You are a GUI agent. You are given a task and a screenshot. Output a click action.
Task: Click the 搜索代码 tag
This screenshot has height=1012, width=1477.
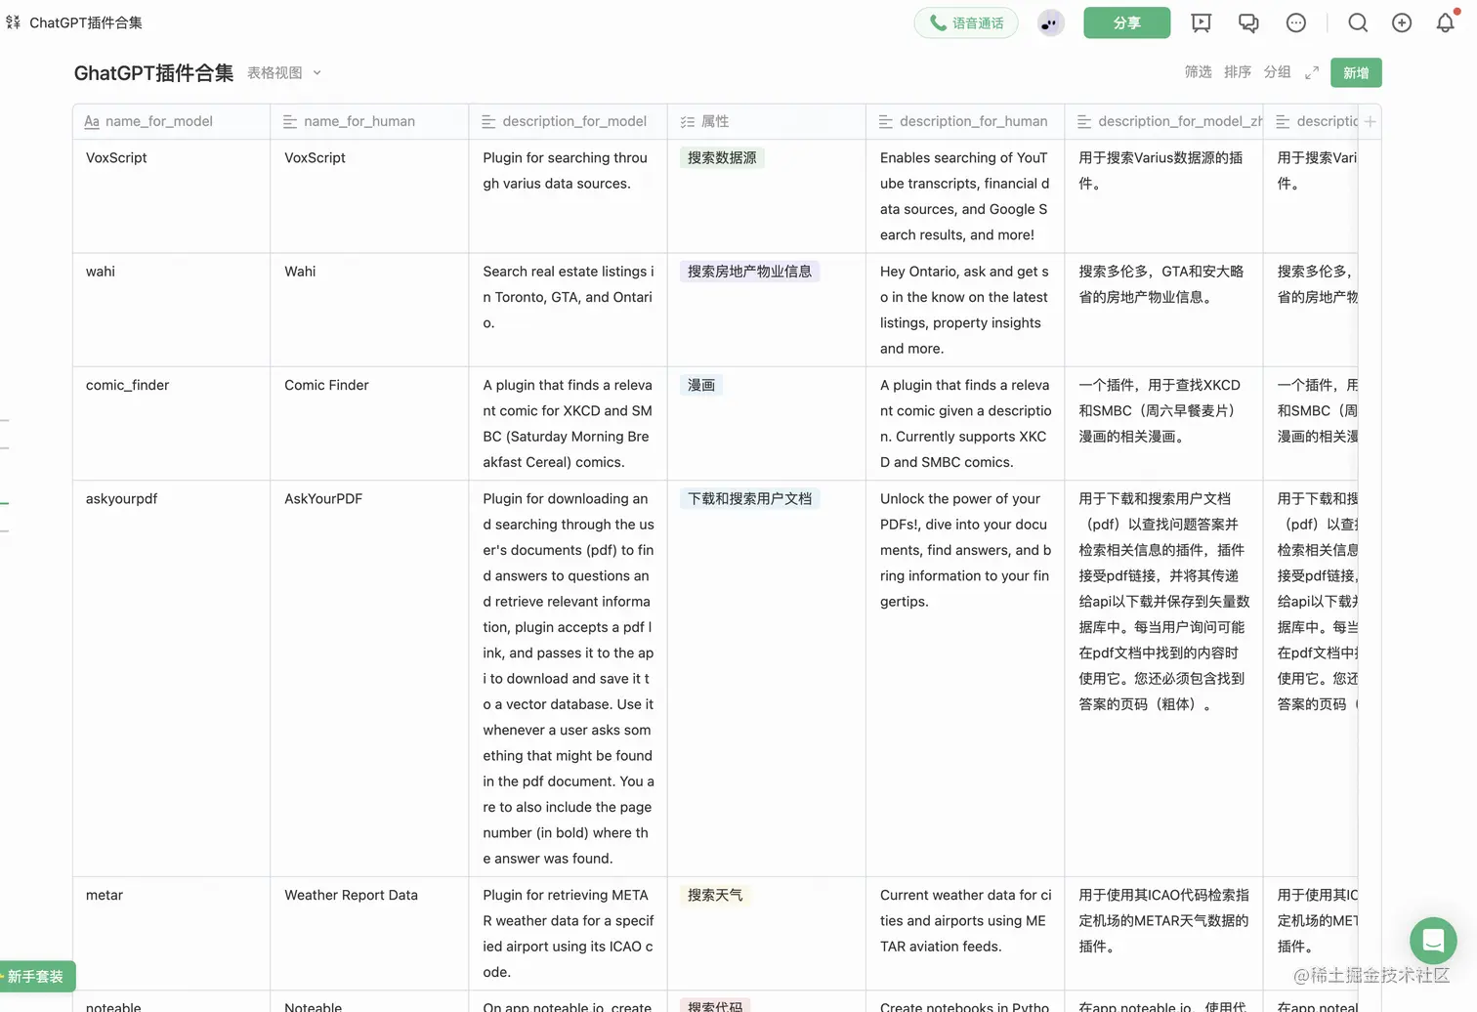715,1005
